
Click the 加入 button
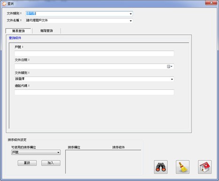51,163
